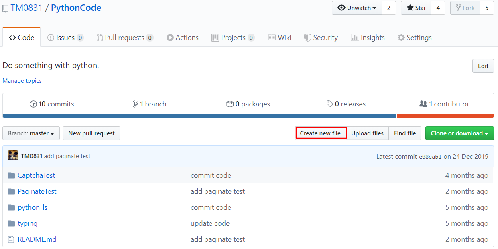Click the shield icon of Security tab
Image resolution: width=498 pixels, height=249 pixels.
click(x=307, y=38)
